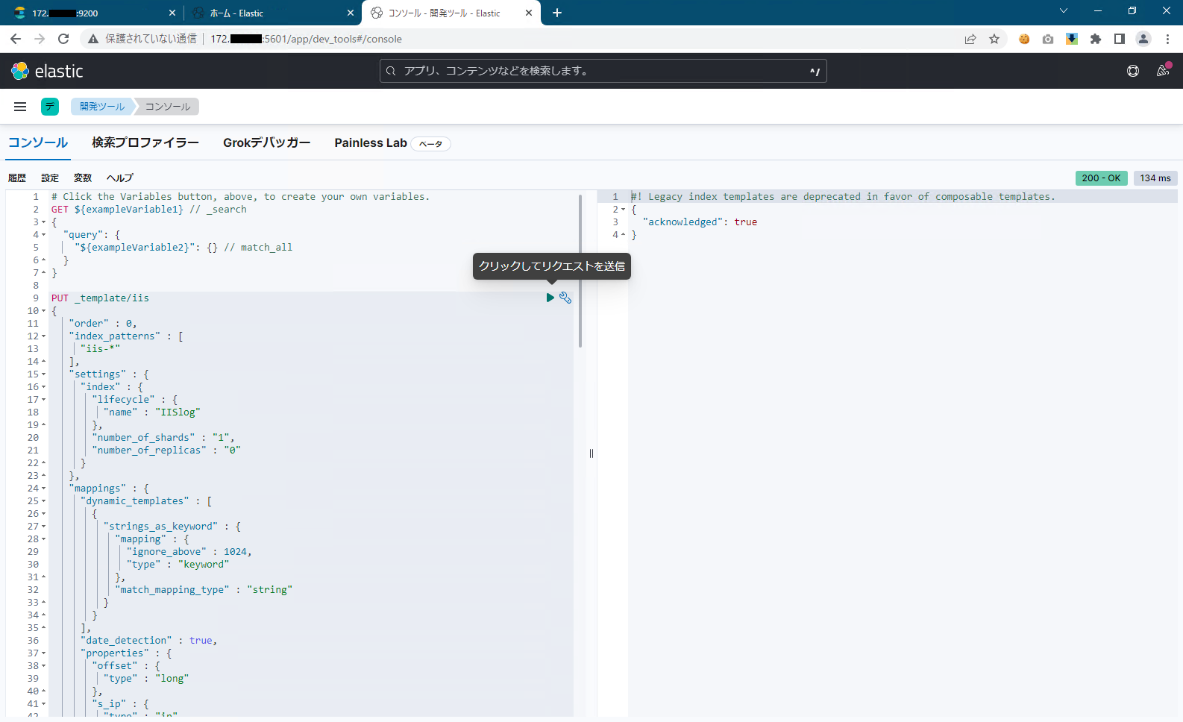
Task: Close the ホーム - Elastic tab
Action: [x=351, y=13]
